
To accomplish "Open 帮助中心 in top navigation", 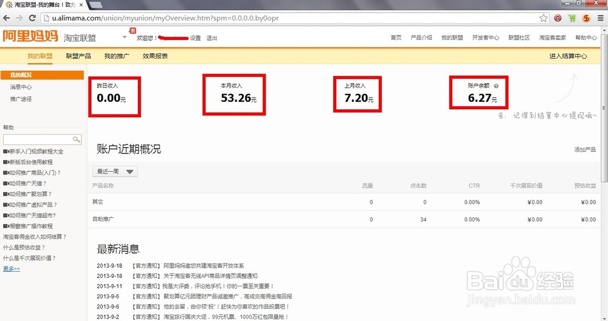I will click(586, 38).
